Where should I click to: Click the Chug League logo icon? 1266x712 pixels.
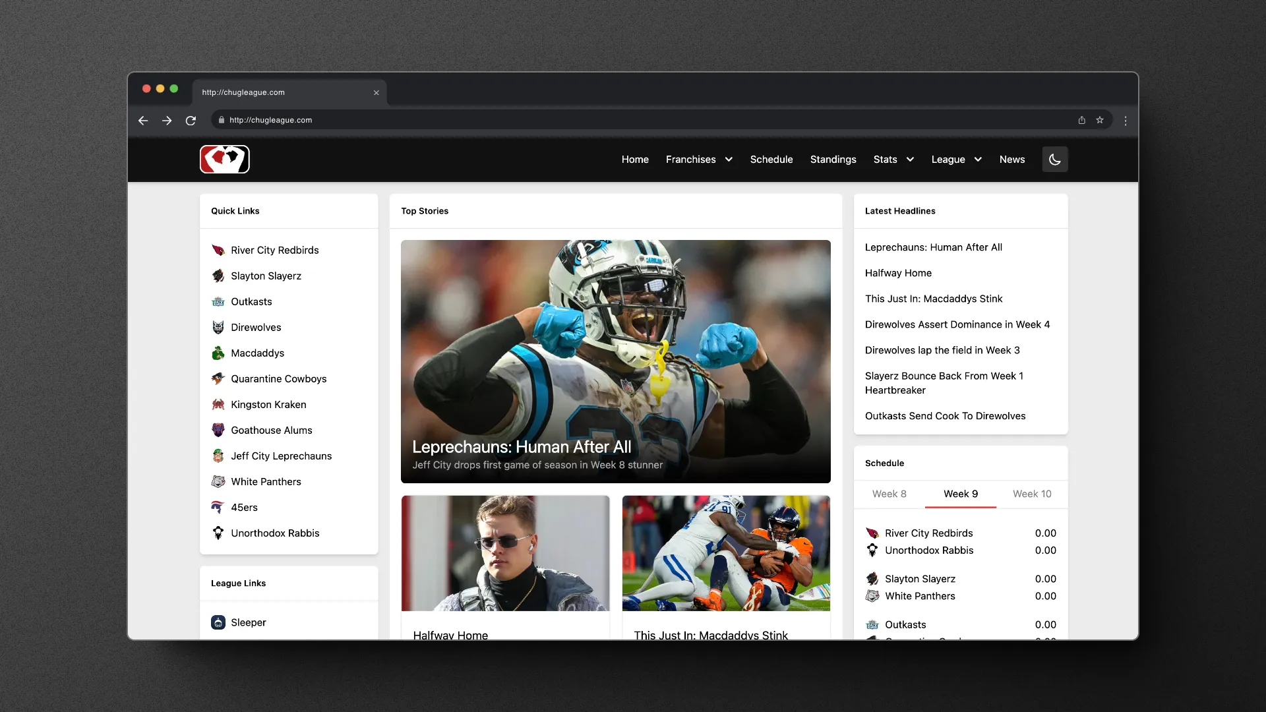[224, 159]
